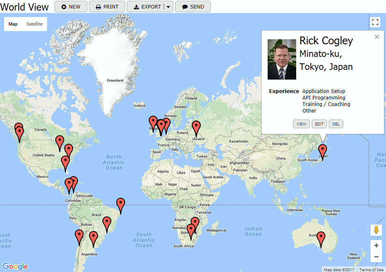Click the plus icon on NEW
Viewport: 386px width, 272px height.
pos(64,7)
